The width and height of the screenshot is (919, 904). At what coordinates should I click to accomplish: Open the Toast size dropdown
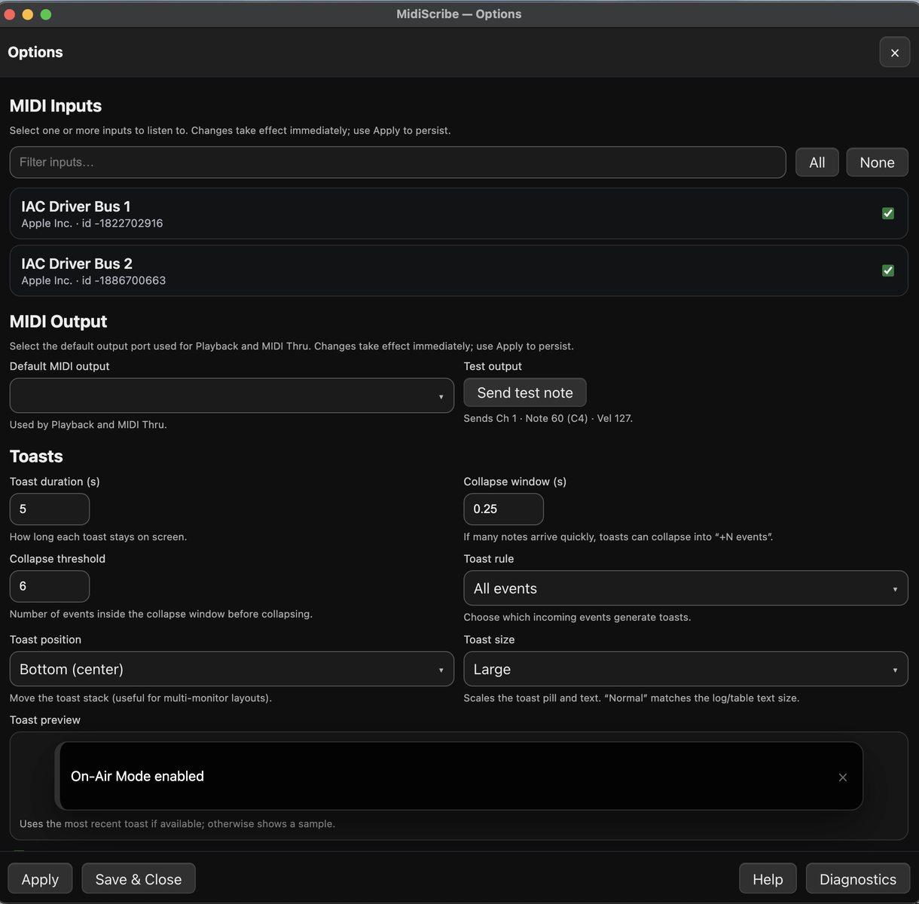[685, 669]
